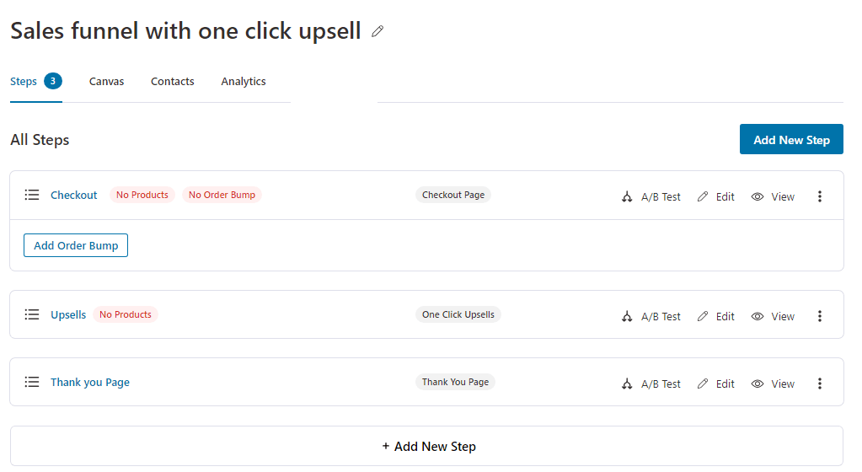Click the drag handle icon for Checkout step
Viewport: 862px width, 472px height.
[32, 195]
